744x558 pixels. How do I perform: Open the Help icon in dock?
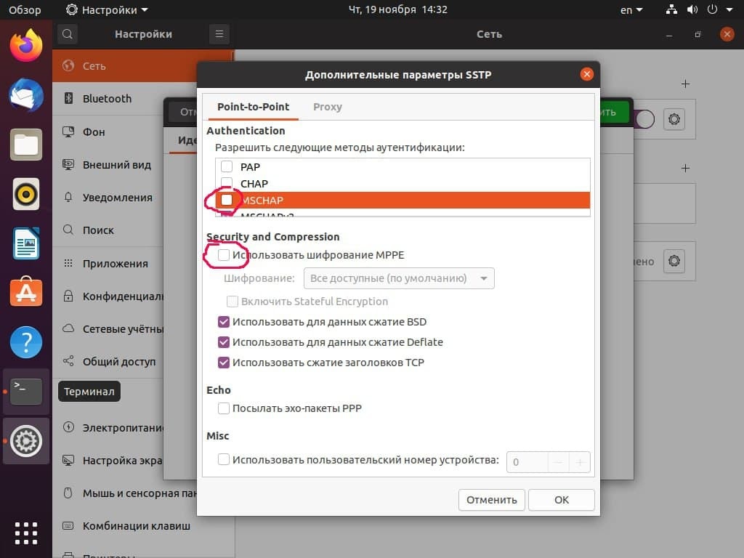pos(26,342)
